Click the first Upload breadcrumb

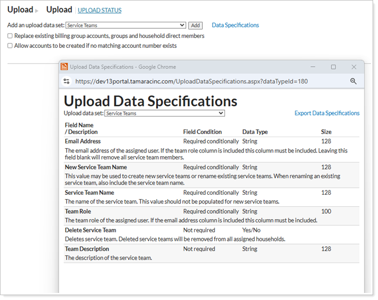pyautogui.click(x=20, y=10)
